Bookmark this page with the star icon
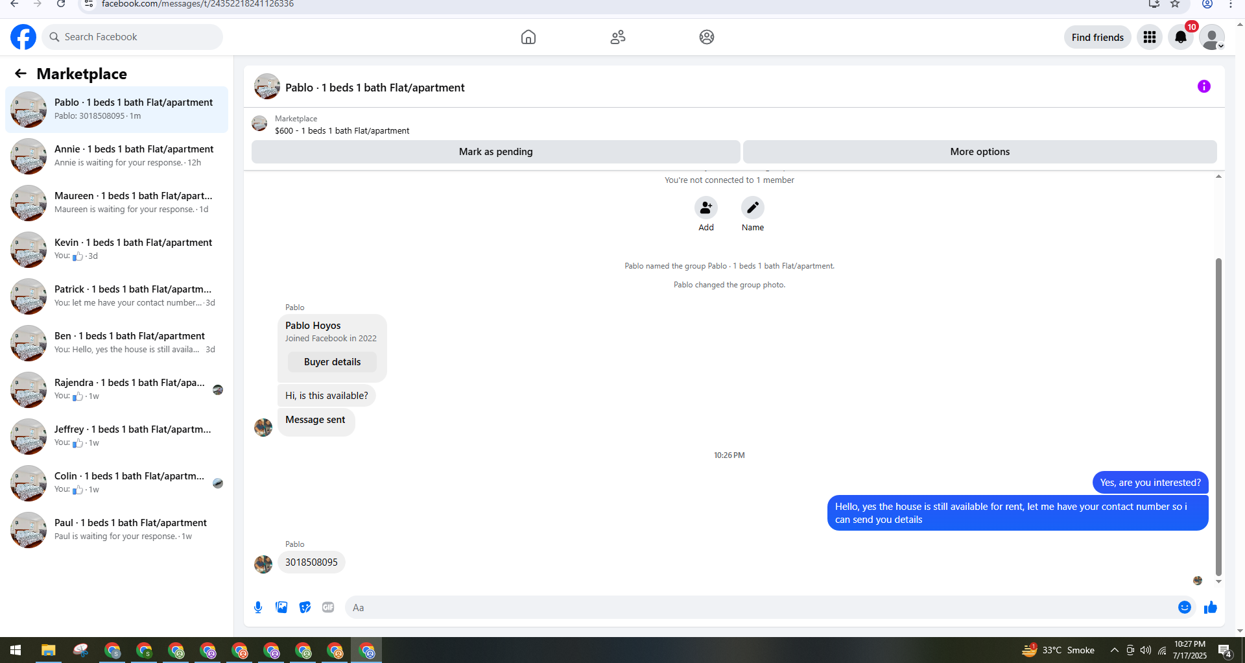 tap(1175, 4)
